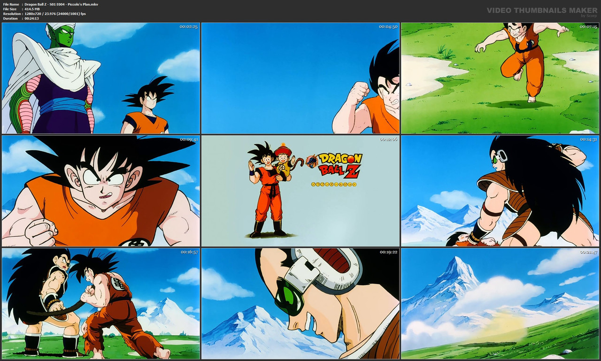This screenshot has width=601, height=361.
Task: Click the resolution '1280x720' value
Action: (x=34, y=14)
